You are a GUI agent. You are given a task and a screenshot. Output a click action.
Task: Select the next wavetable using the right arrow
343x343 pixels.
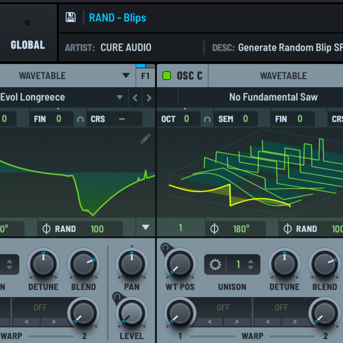coord(149,98)
